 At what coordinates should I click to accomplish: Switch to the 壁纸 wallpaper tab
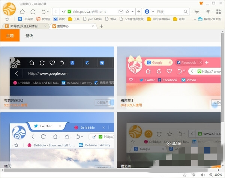pos(29,35)
